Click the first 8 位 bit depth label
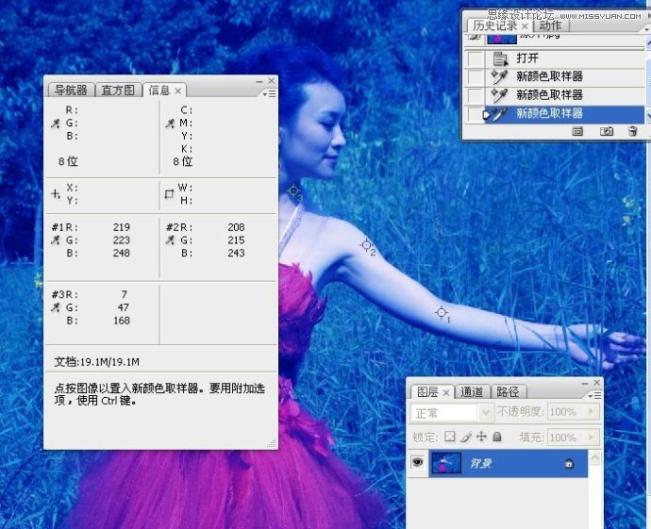 pyautogui.click(x=68, y=161)
